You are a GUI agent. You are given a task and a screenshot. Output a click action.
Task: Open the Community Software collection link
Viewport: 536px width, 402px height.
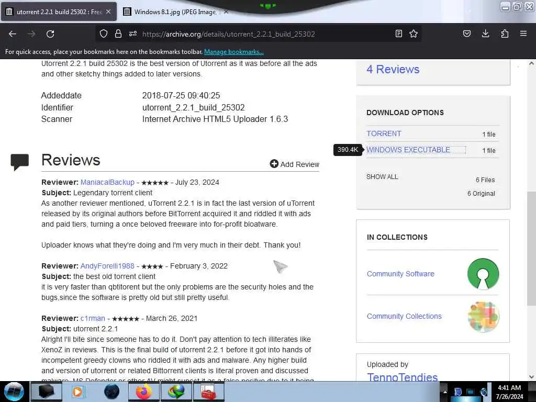coord(400,274)
